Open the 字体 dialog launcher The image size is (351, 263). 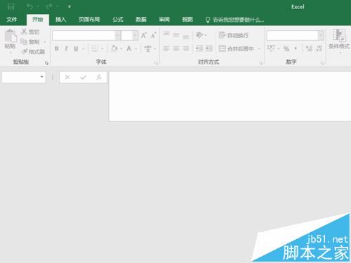[156, 63]
